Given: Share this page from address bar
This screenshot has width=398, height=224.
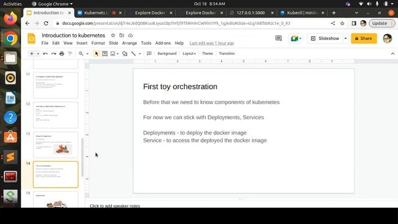Looking at the screenshot, I should [x=333, y=24].
